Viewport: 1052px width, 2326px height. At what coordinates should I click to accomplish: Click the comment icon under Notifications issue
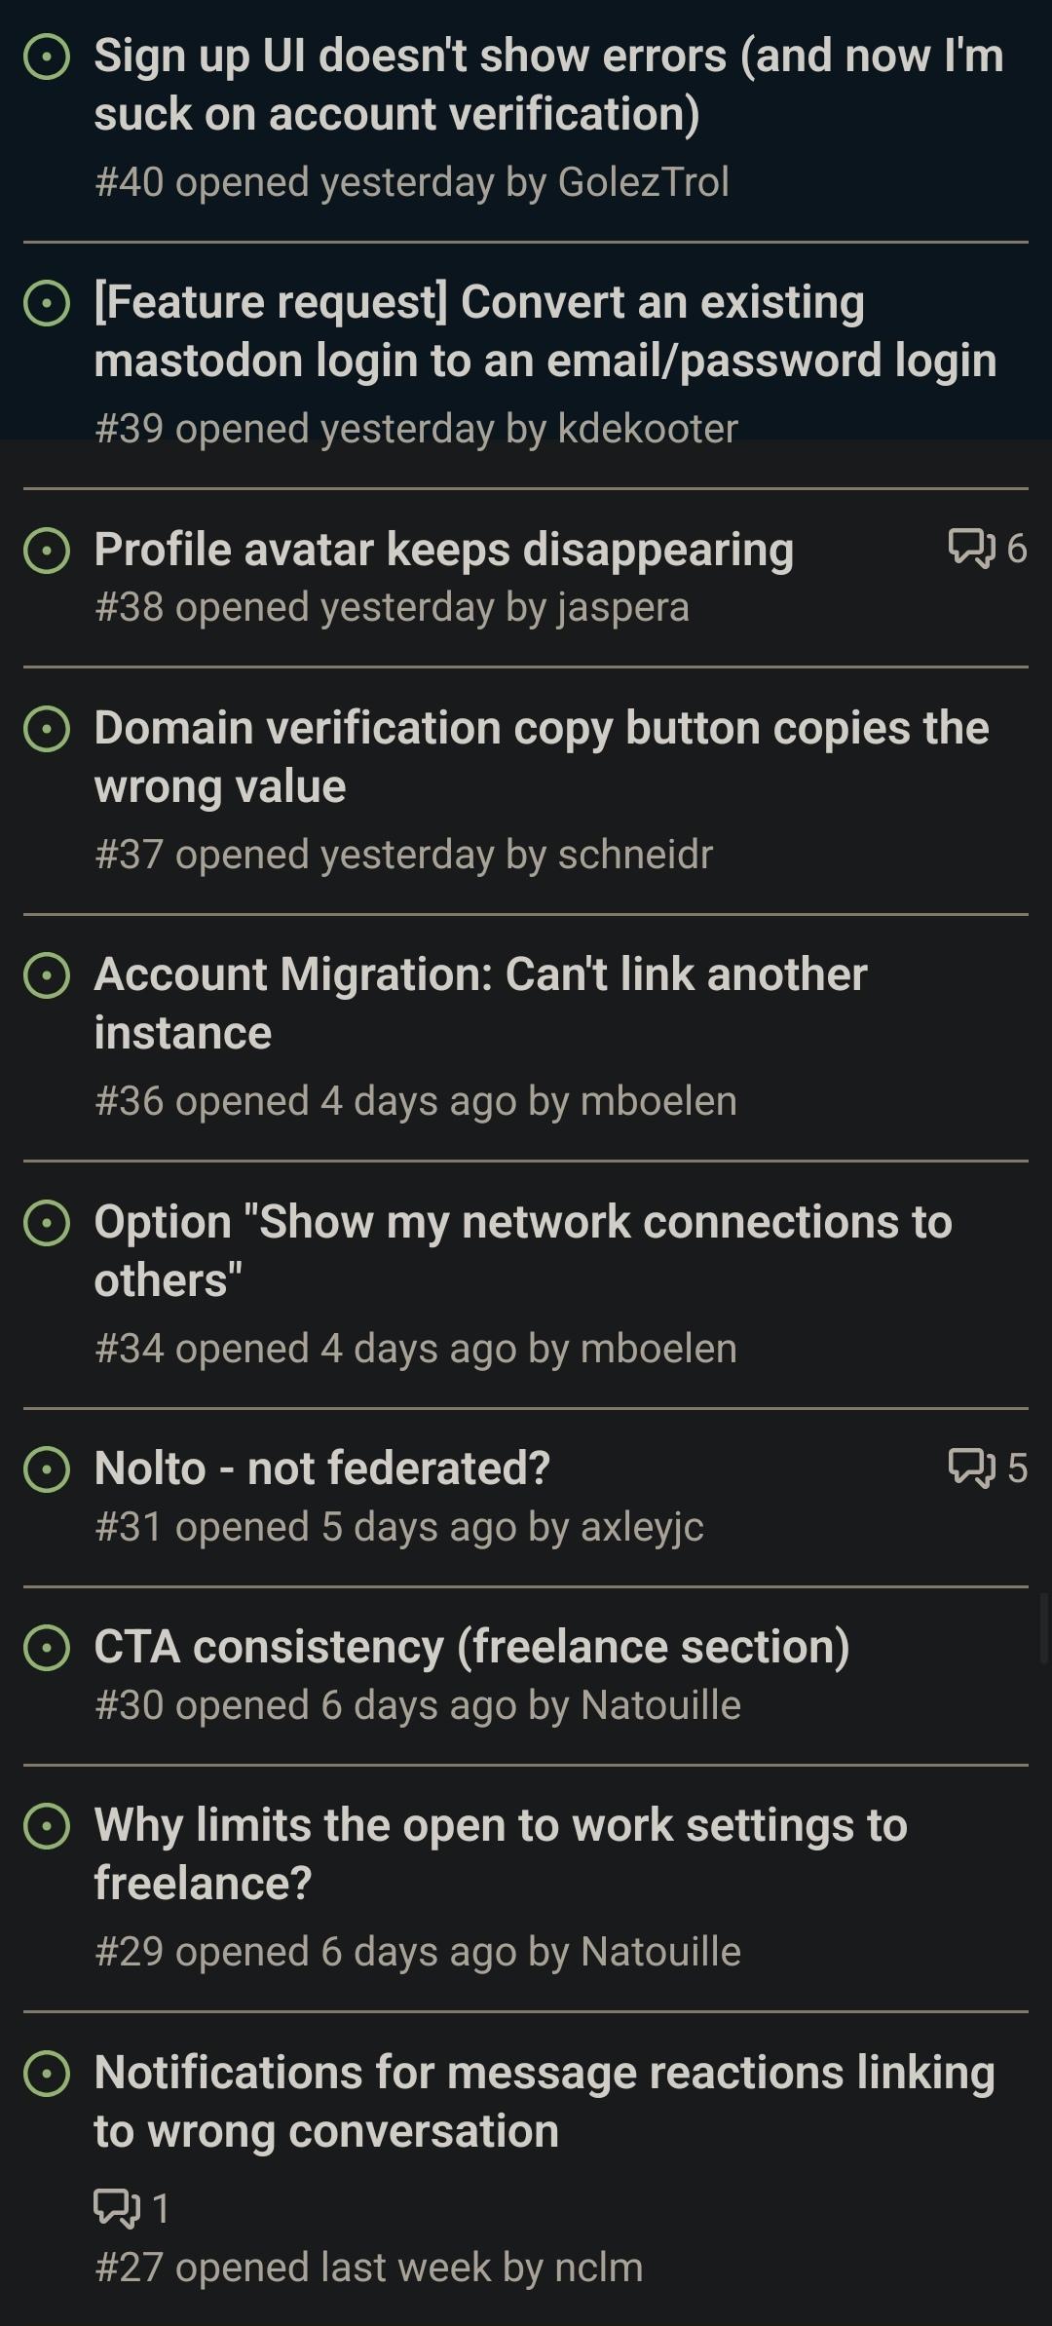117,2208
